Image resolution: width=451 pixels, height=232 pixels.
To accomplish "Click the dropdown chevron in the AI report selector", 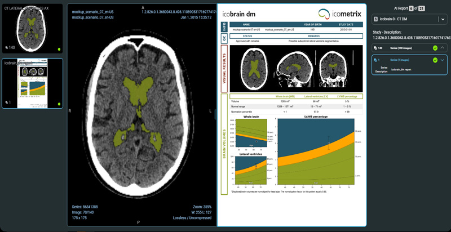I will (x=443, y=19).
